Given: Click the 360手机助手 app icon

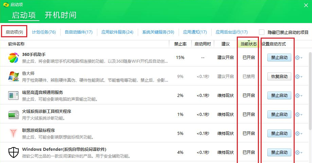Looking at the screenshot, I should click(x=14, y=58).
